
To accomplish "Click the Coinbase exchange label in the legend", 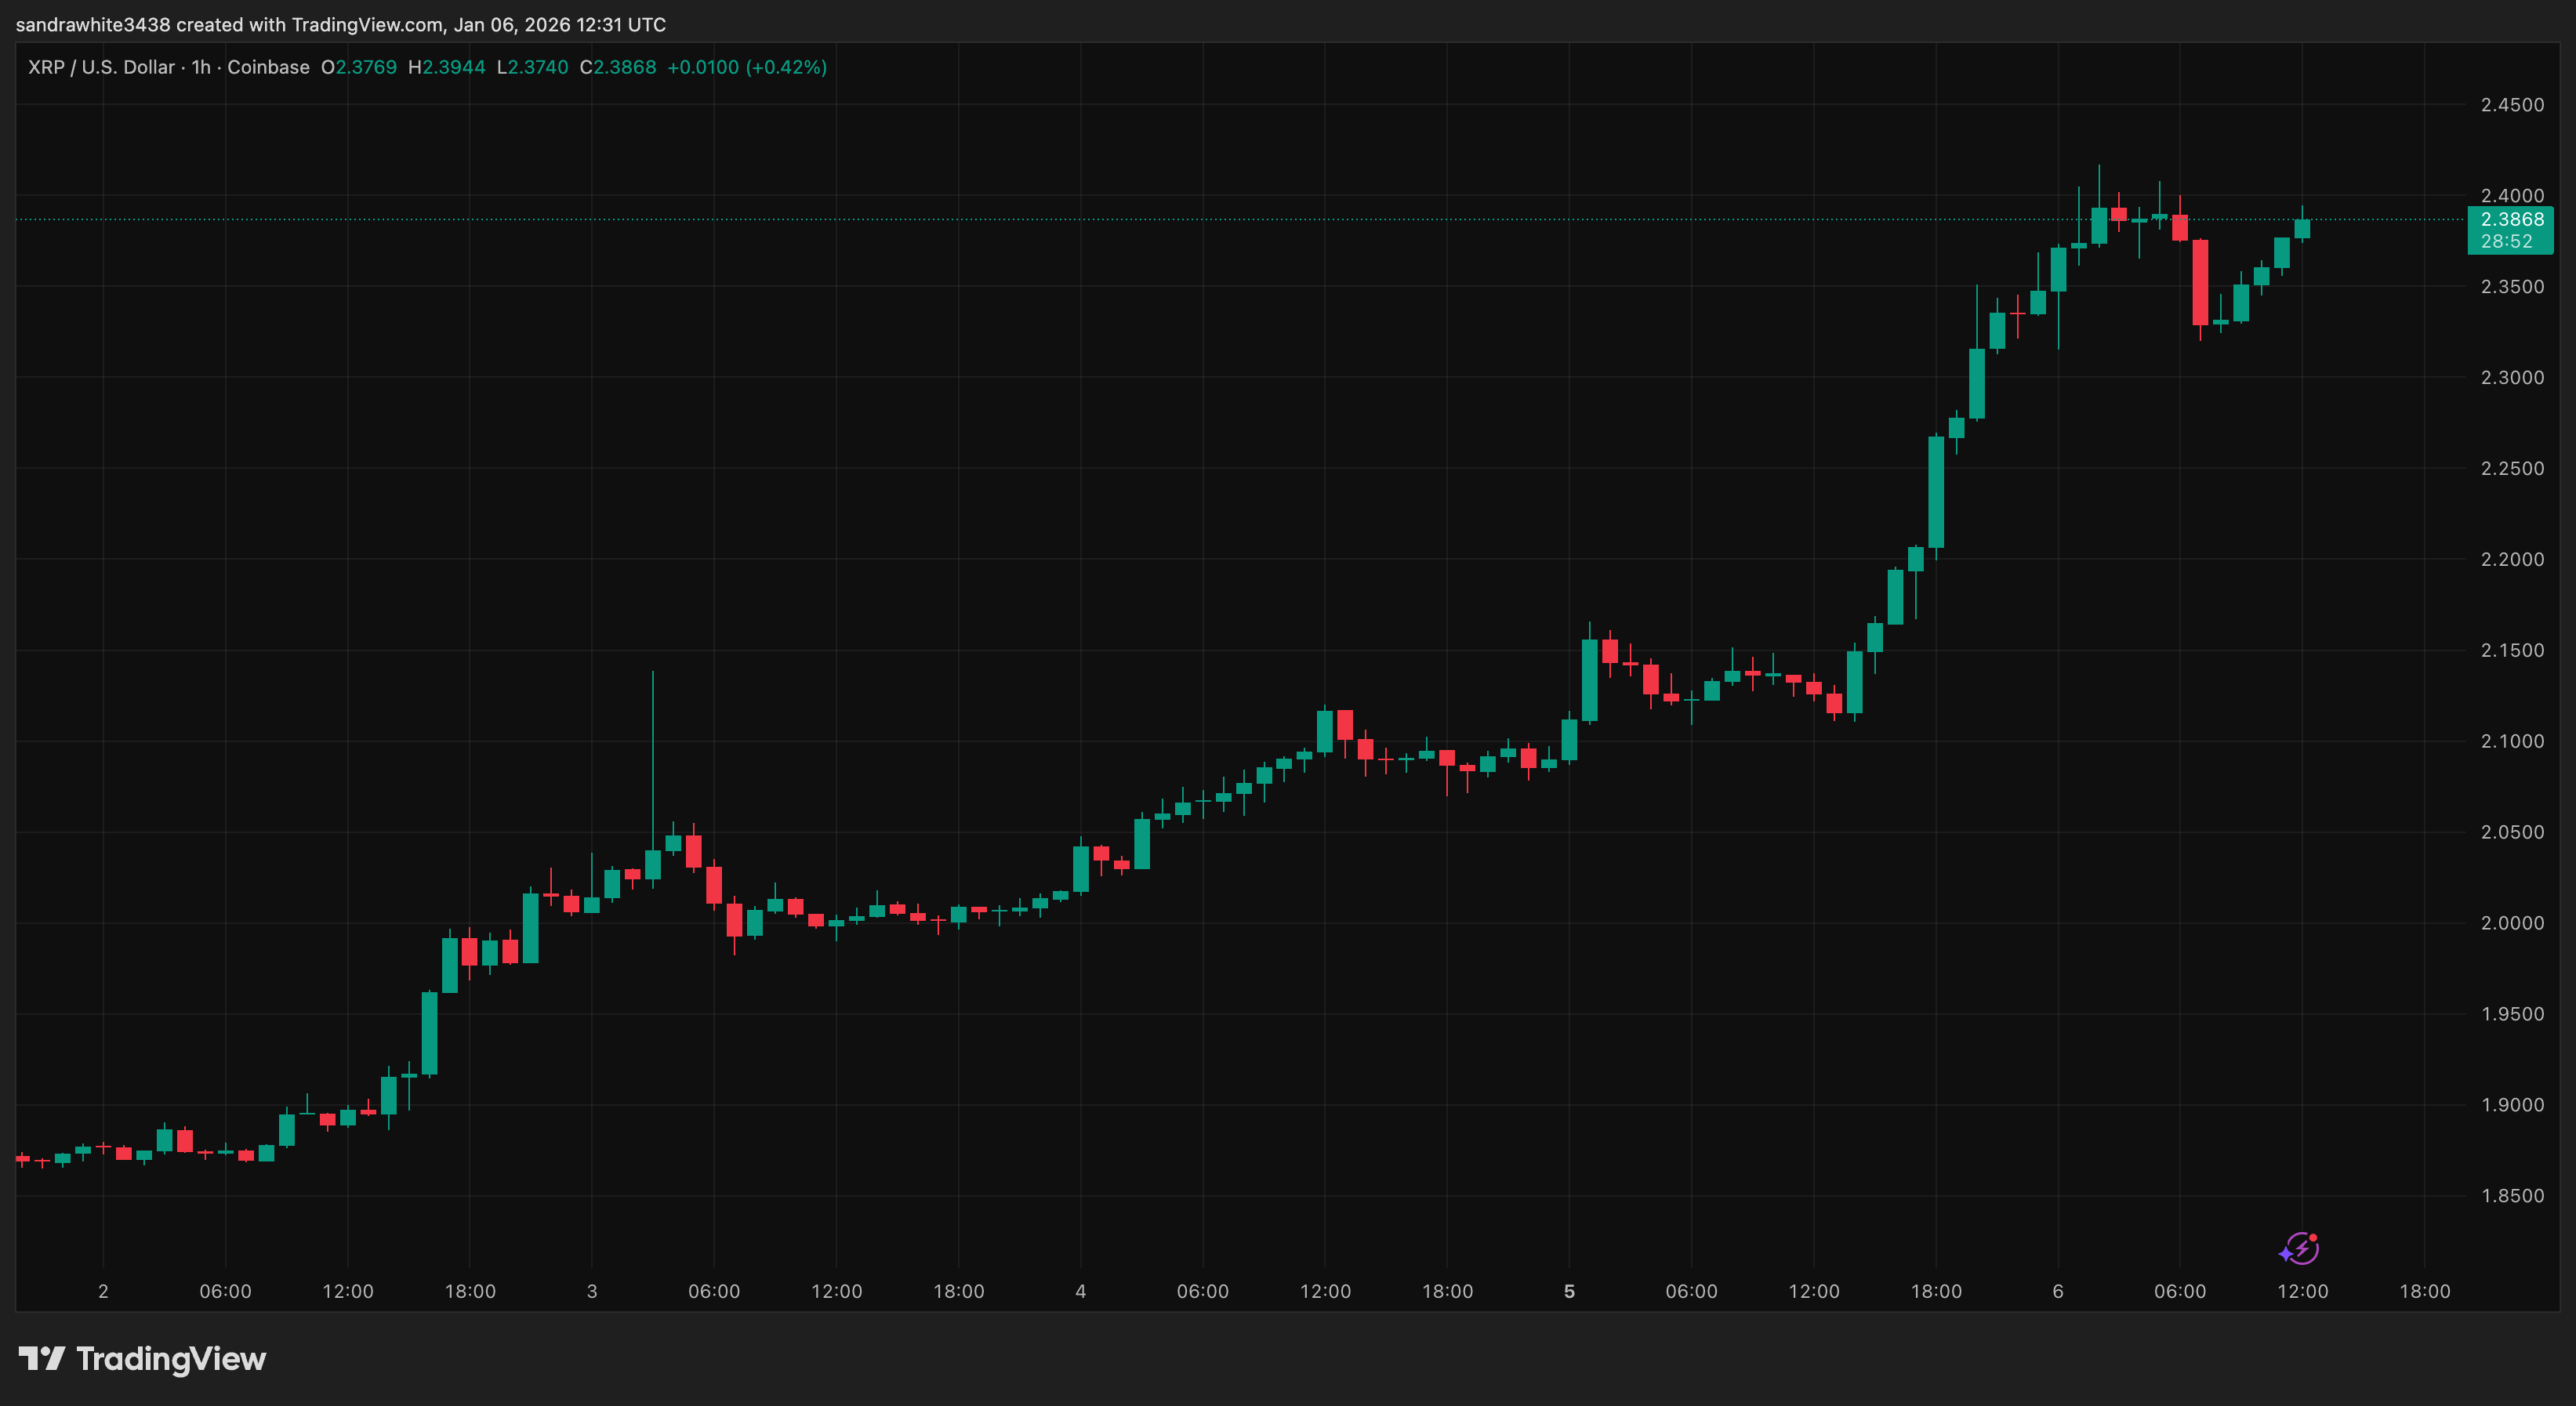I will coord(268,67).
